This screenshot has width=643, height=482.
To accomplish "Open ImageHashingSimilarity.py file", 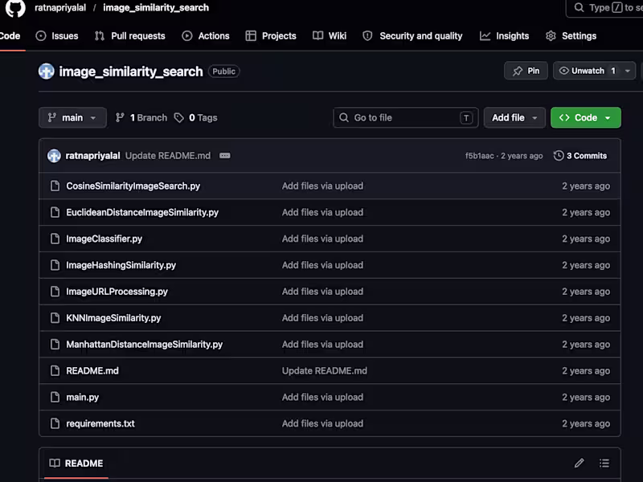I will [x=121, y=265].
